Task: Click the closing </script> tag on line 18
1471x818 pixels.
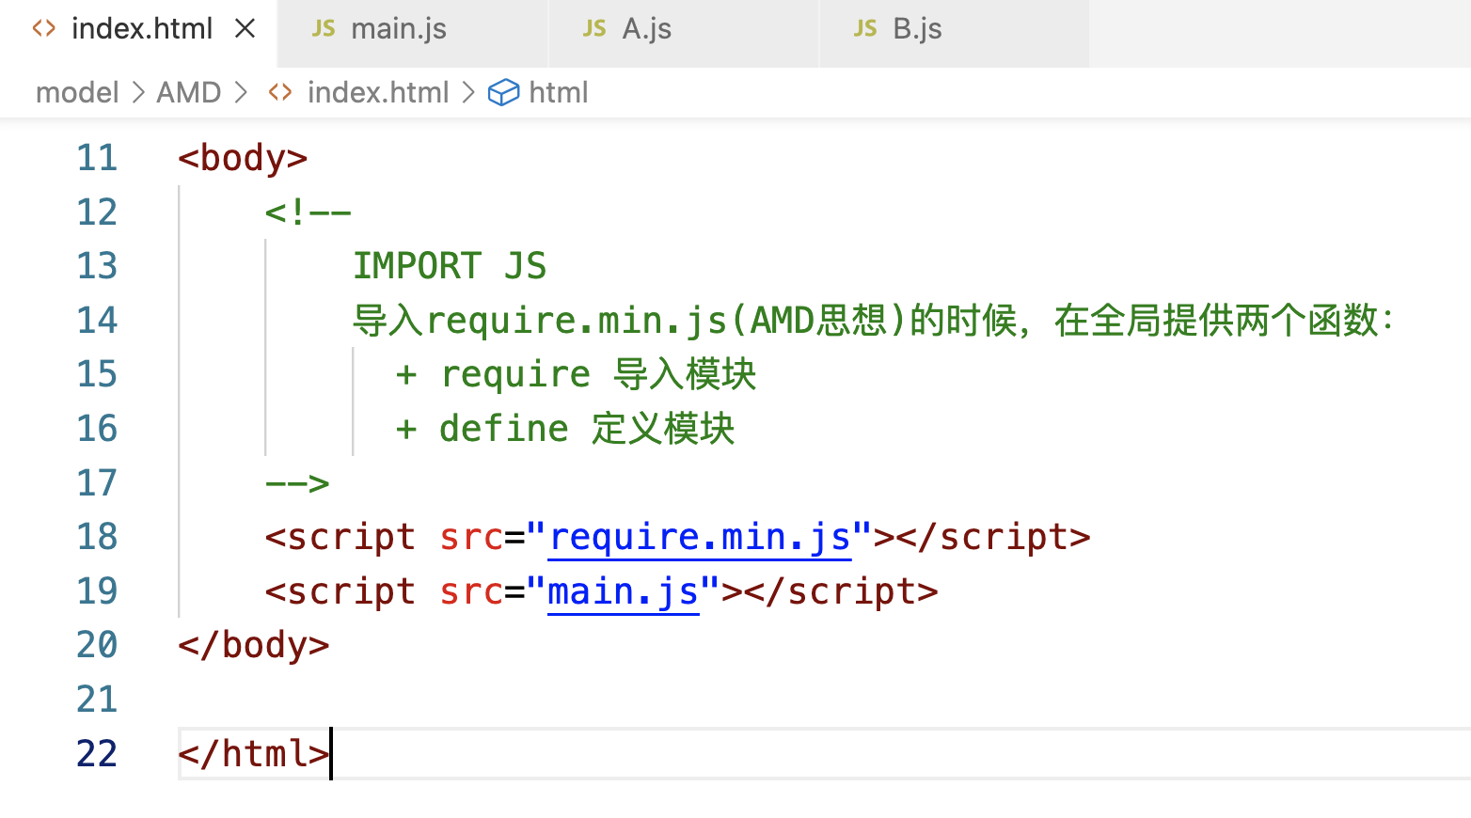Action: (x=993, y=537)
